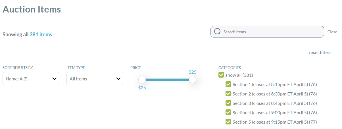
Task: Click the blue price range track
Action: pos(167,80)
